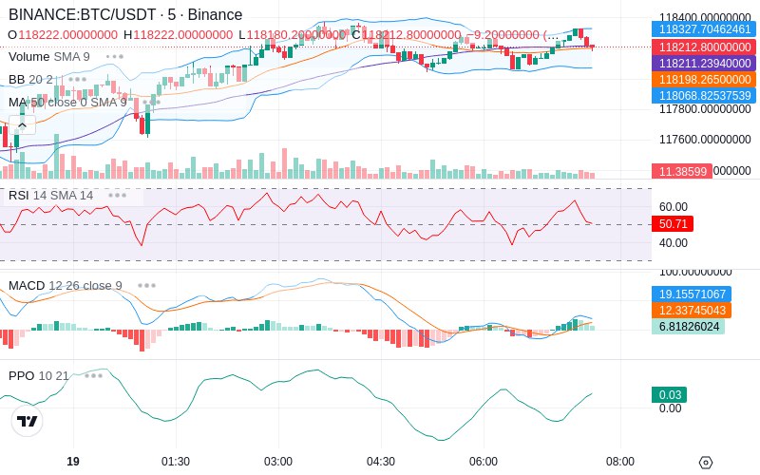Select the BB 20 2 legend label
Image resolution: width=760 pixels, height=475 pixels.
[30, 80]
